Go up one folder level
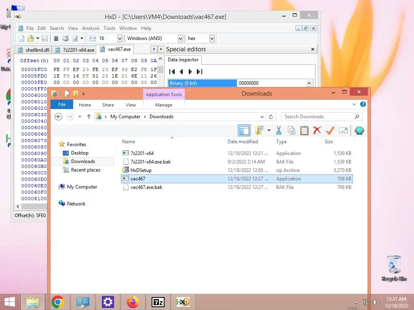414x310 pixels. [89, 117]
